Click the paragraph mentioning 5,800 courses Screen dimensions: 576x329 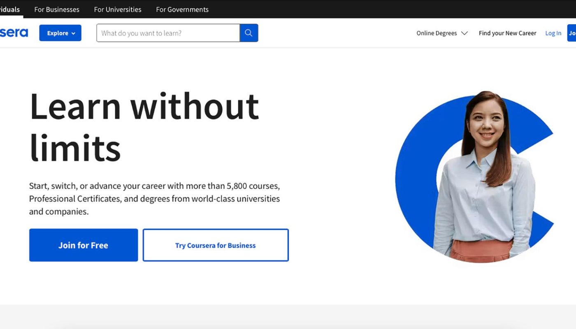click(x=154, y=199)
